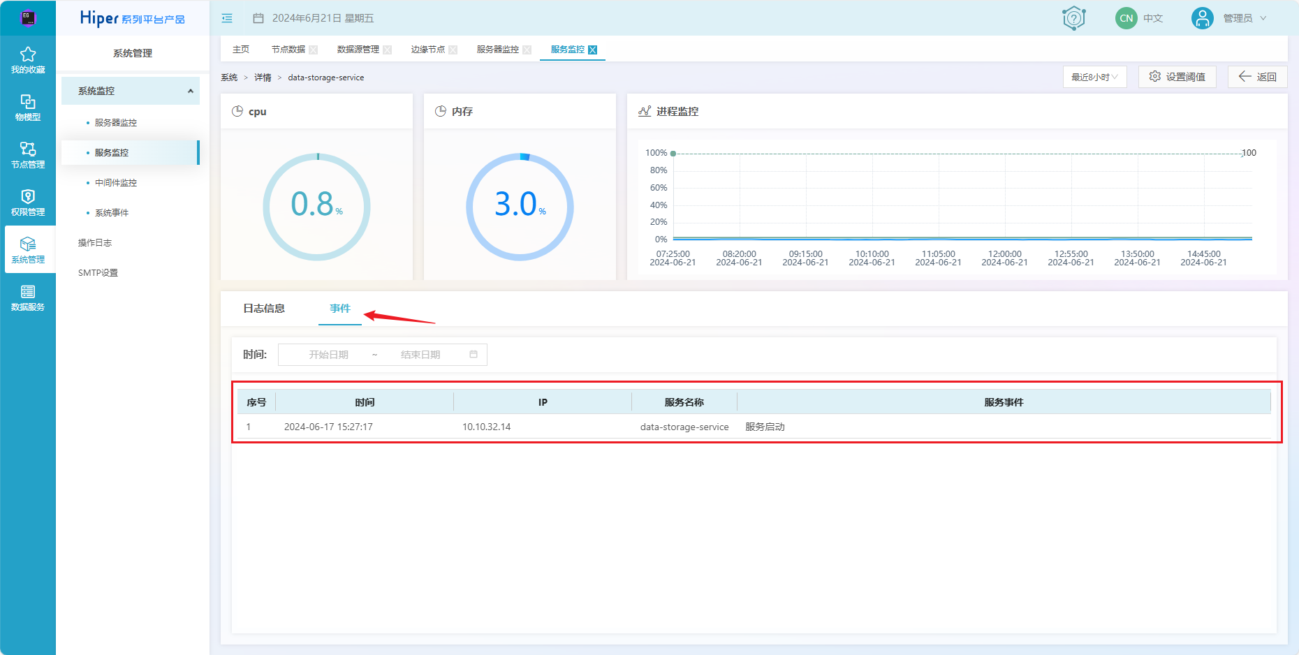Click the administrator avatar icon
The height and width of the screenshot is (655, 1299).
(x=1202, y=18)
